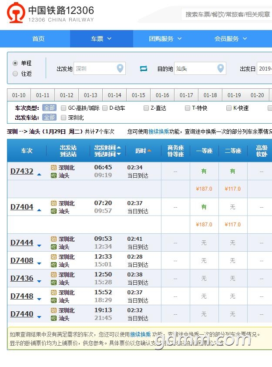Click the destination location pin icon
This screenshot has height=367, width=272.
(221, 68)
